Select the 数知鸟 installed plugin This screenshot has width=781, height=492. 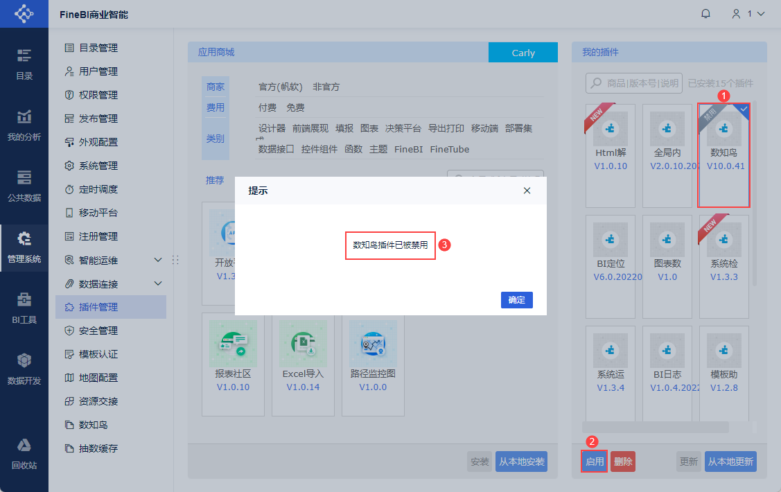(x=723, y=155)
